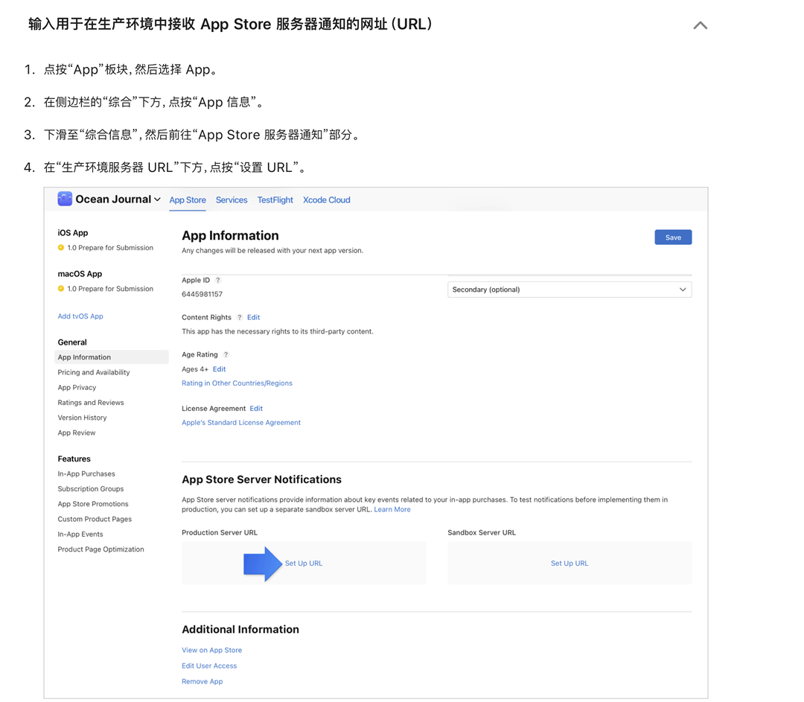Click Set Up URL under Production Server

tap(304, 564)
